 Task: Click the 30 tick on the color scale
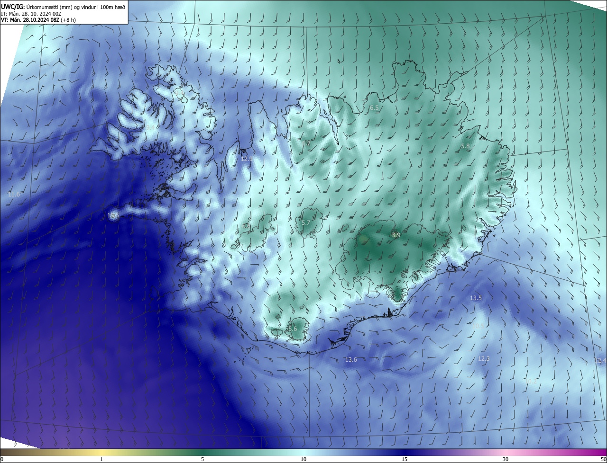tap(506, 460)
